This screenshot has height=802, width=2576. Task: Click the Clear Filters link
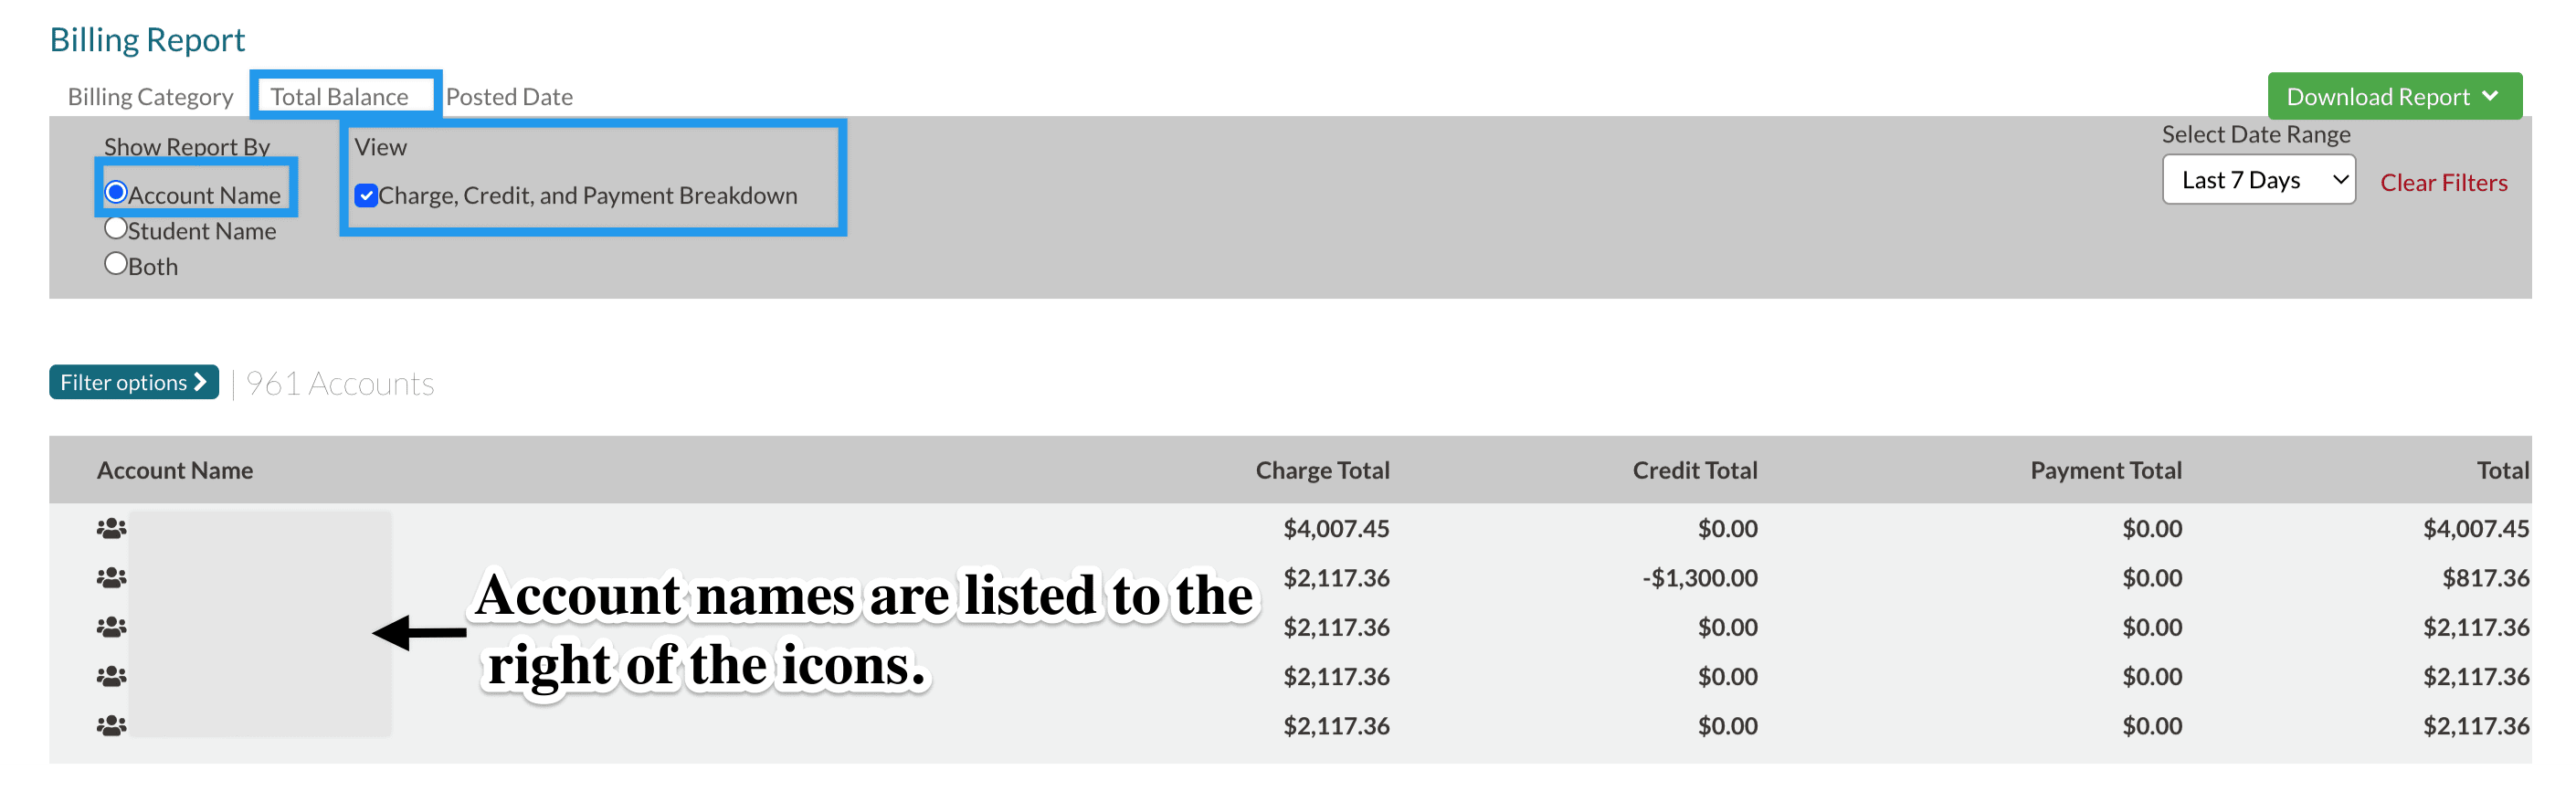[2443, 183]
